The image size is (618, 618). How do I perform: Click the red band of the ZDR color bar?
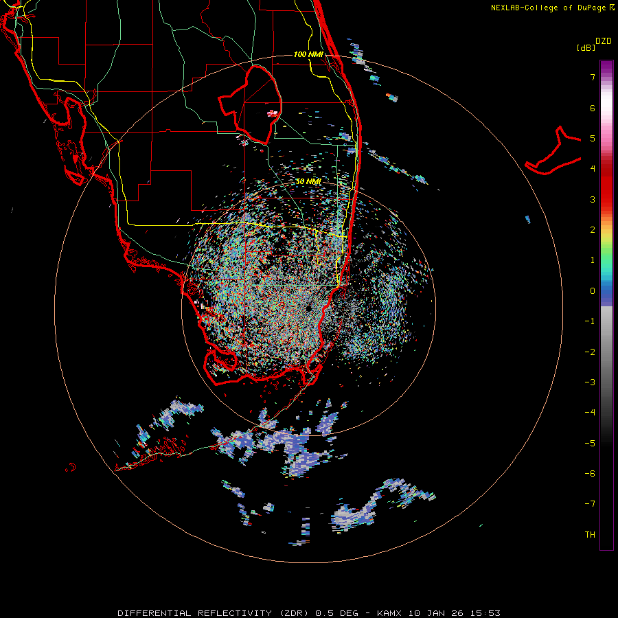[606, 185]
